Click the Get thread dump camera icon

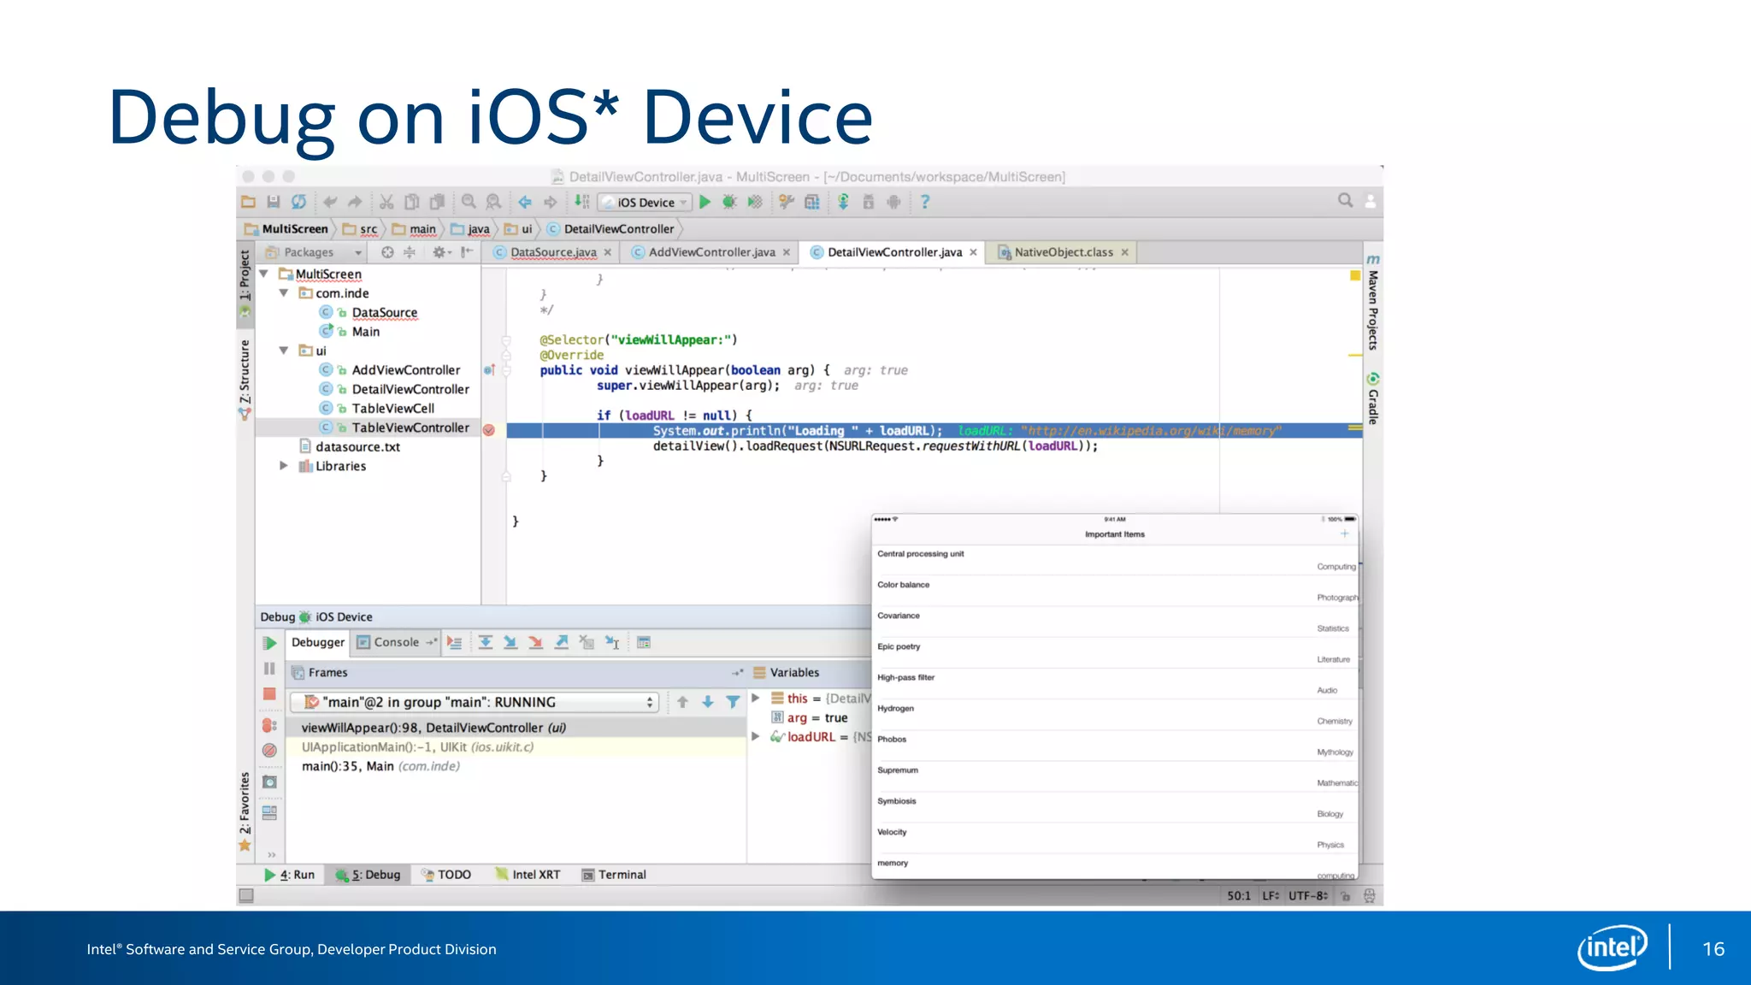269,782
